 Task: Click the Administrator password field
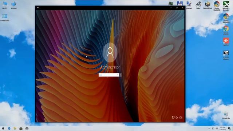(x=108, y=75)
